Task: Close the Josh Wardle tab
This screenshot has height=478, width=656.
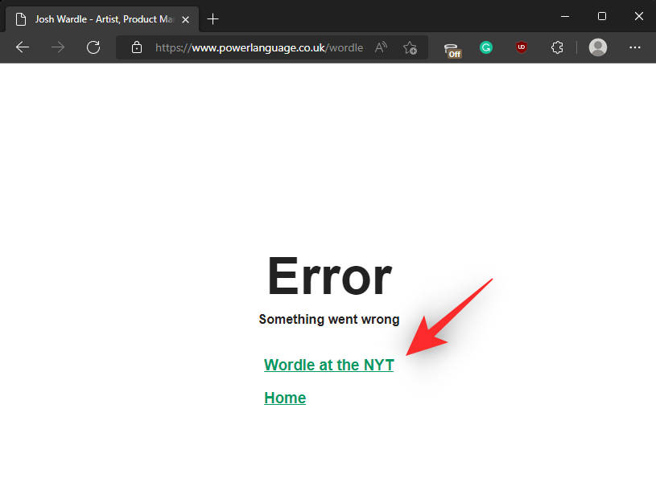Action: [185, 18]
